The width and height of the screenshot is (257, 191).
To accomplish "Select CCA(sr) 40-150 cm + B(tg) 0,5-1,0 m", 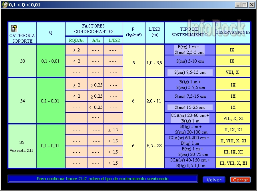I will 190,163.
